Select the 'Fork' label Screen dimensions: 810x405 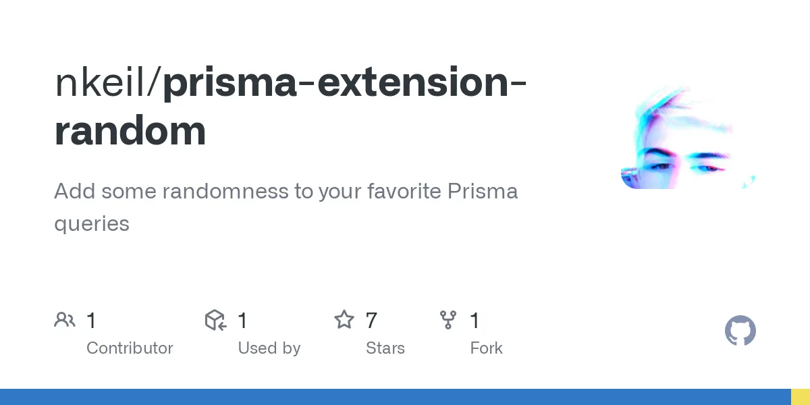point(486,348)
